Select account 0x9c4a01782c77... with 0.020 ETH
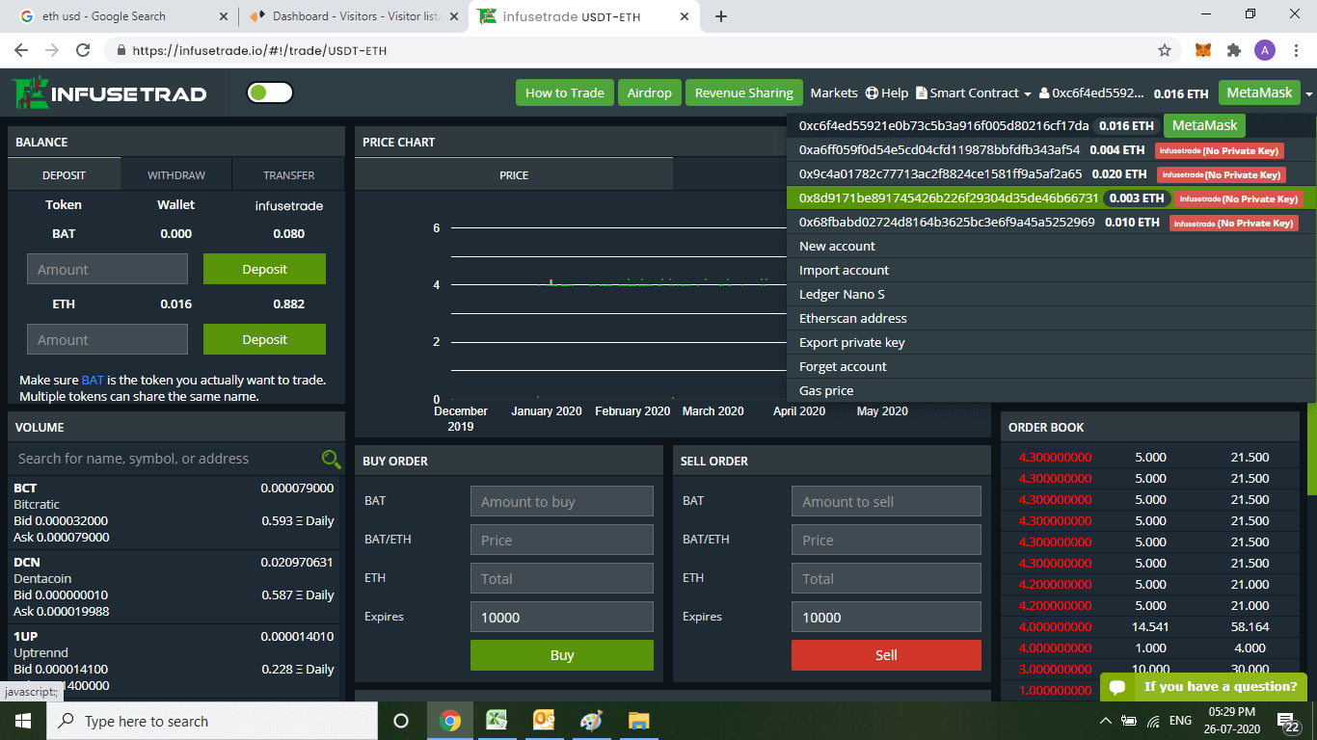This screenshot has width=1317, height=740. click(x=1051, y=174)
